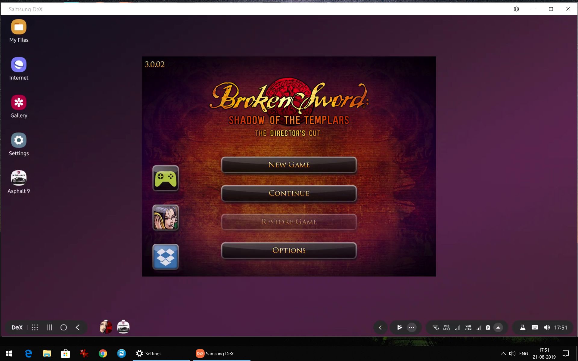Click the character portrait icon in game

(x=166, y=218)
